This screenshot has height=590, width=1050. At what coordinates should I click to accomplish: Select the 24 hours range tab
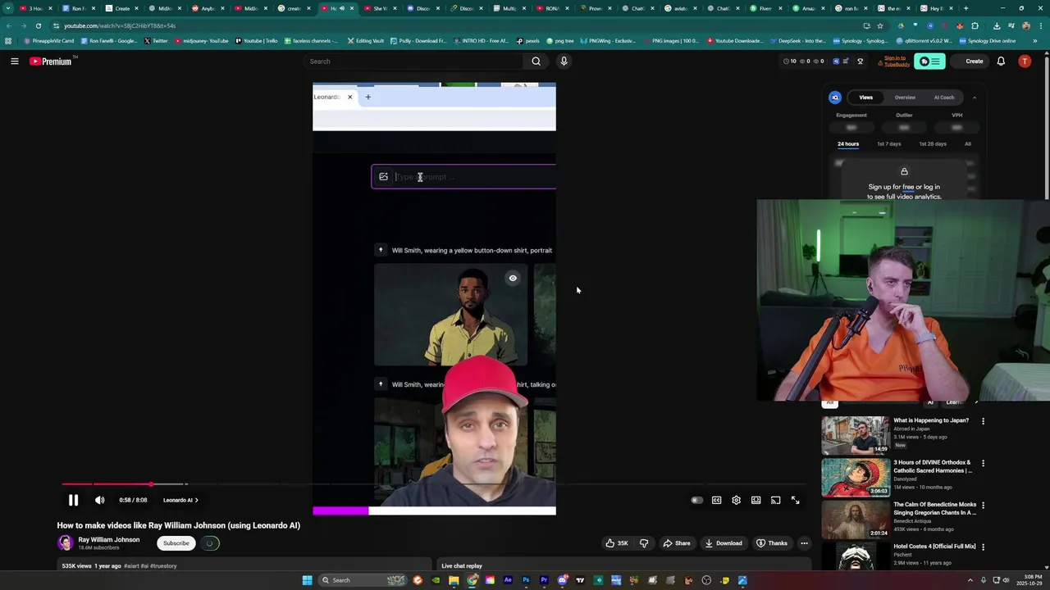pyautogui.click(x=848, y=144)
